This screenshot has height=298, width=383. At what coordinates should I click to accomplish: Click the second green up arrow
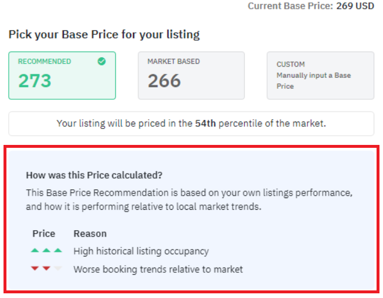46,250
